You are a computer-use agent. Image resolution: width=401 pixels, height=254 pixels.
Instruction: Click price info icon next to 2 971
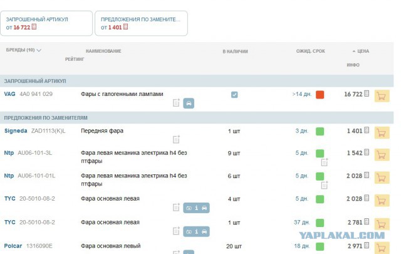(367, 245)
